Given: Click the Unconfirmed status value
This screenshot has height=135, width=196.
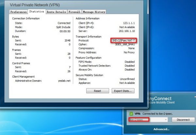Looking at the screenshot, I should click(x=127, y=79).
